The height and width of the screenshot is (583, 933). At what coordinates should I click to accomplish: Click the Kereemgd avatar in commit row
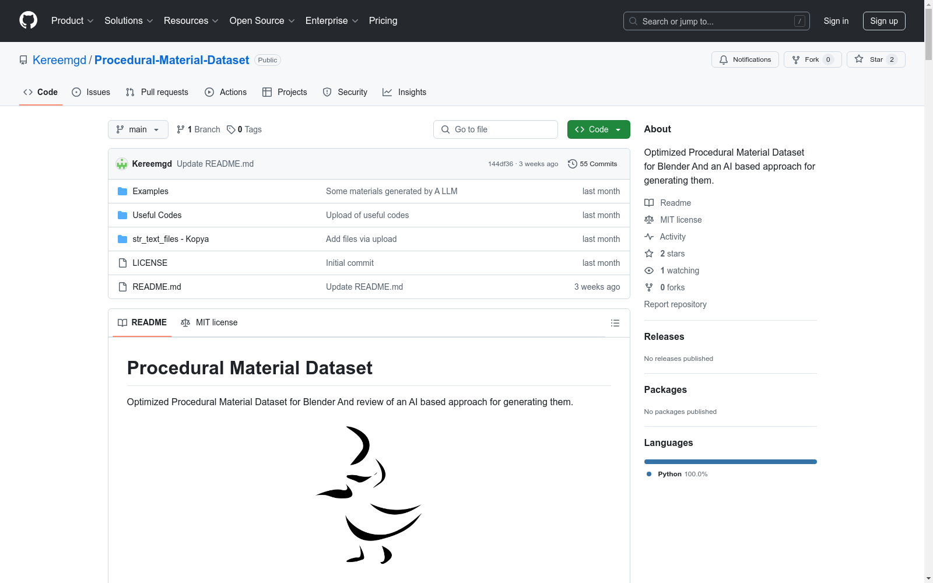(122, 164)
